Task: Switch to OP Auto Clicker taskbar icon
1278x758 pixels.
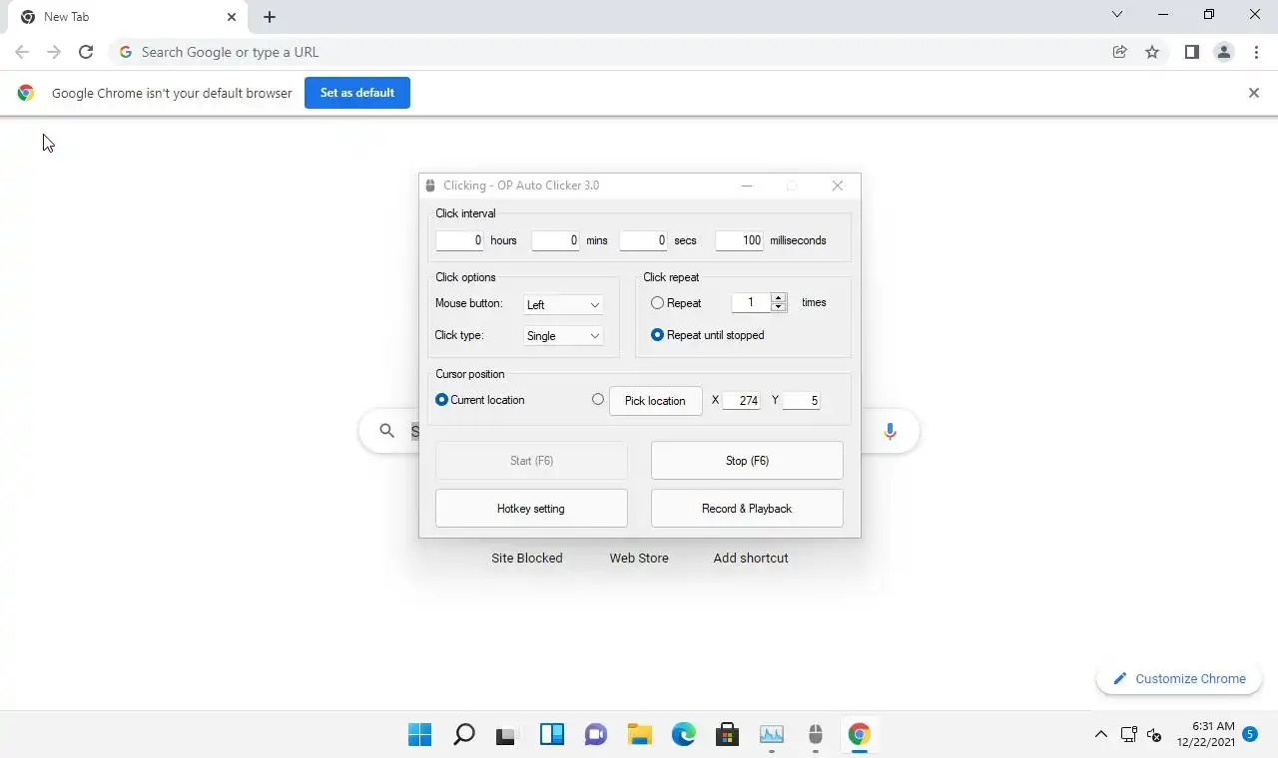Action: pyautogui.click(x=815, y=735)
